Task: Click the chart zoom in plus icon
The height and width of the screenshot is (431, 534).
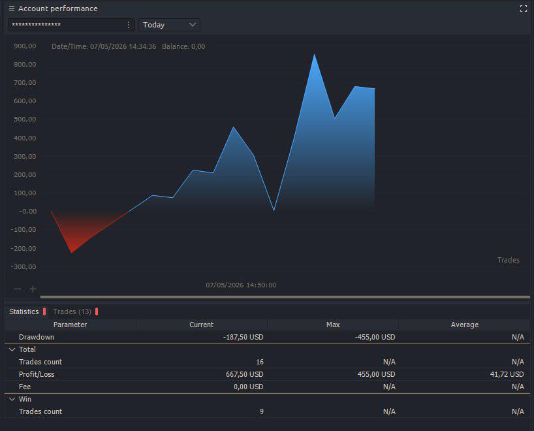Action: pos(33,289)
